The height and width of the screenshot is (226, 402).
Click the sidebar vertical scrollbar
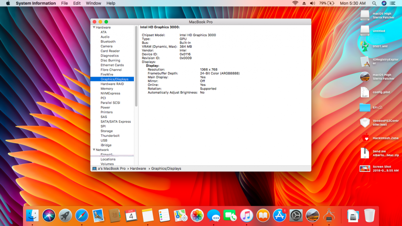pyautogui.click(x=136, y=66)
